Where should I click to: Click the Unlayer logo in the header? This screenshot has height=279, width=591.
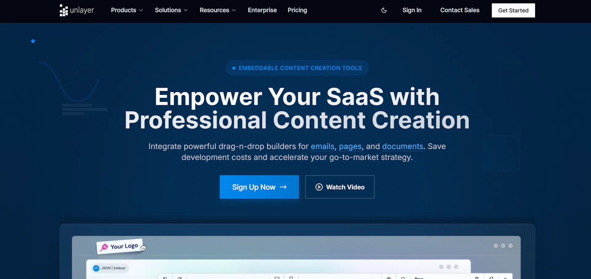(77, 10)
